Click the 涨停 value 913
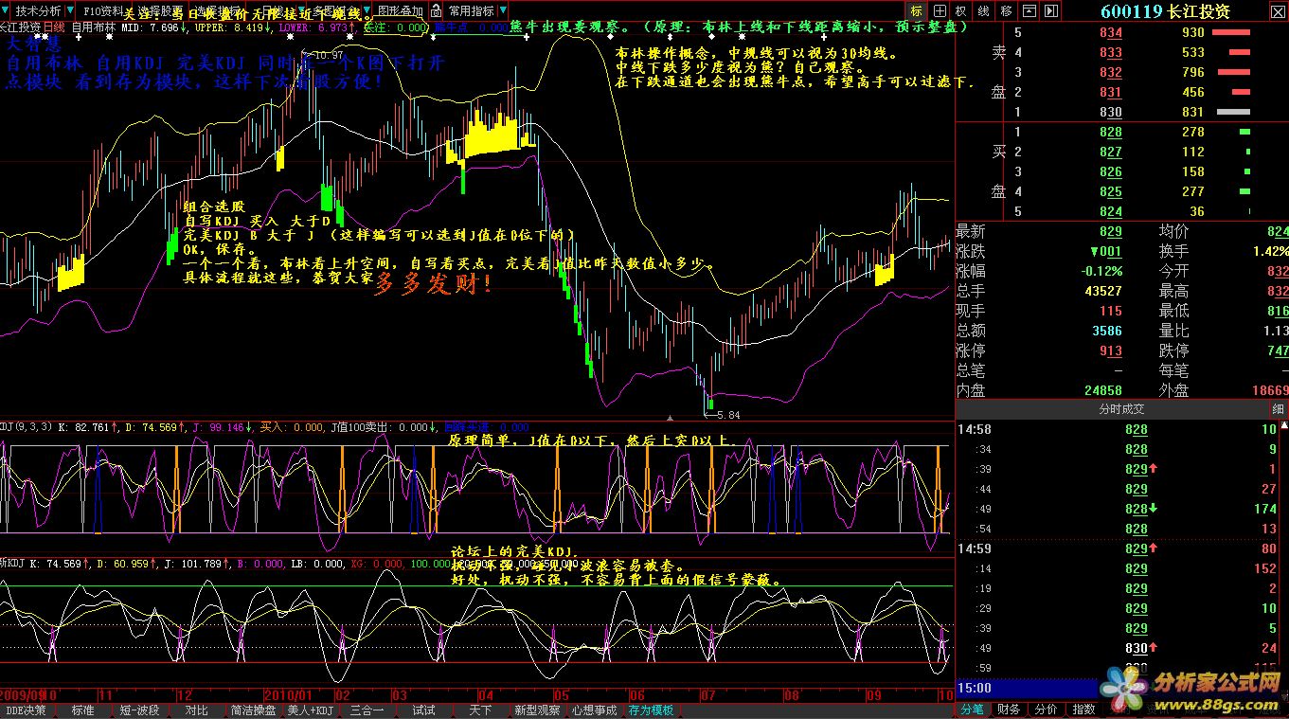 click(x=1110, y=351)
